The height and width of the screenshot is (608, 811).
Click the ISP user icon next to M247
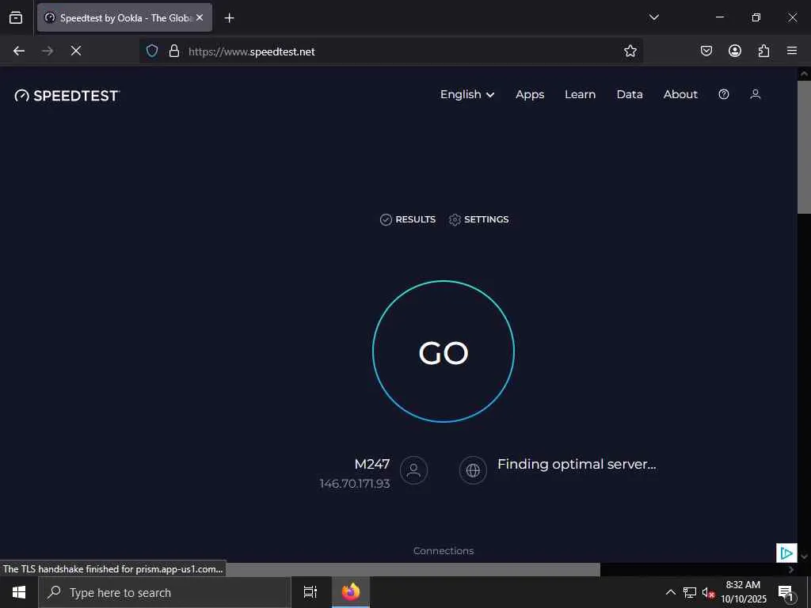413,470
